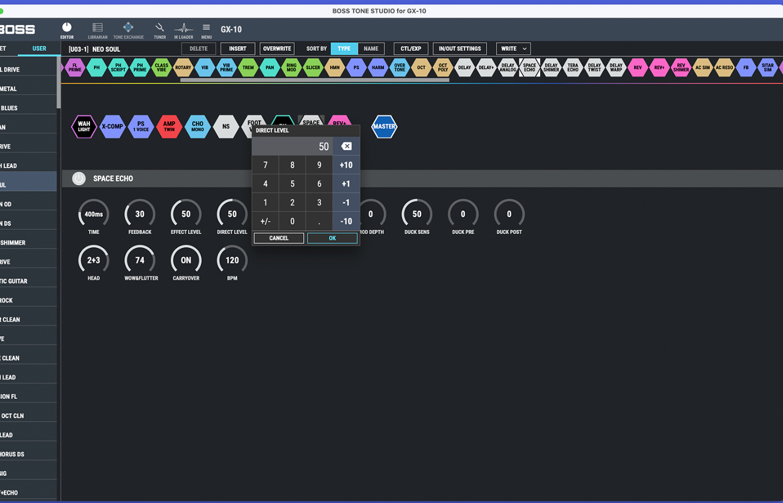The height and width of the screenshot is (503, 783).
Task: Click the backspace icon in keypad
Action: [x=346, y=146]
